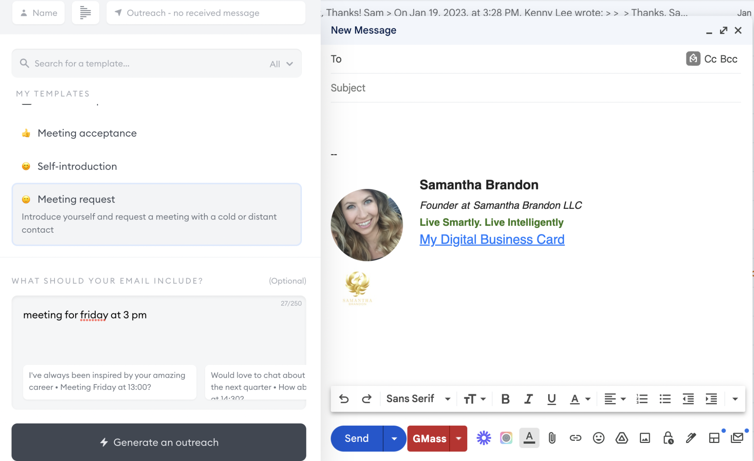Open the text color picker
The height and width of the screenshot is (461, 754).
578,398
